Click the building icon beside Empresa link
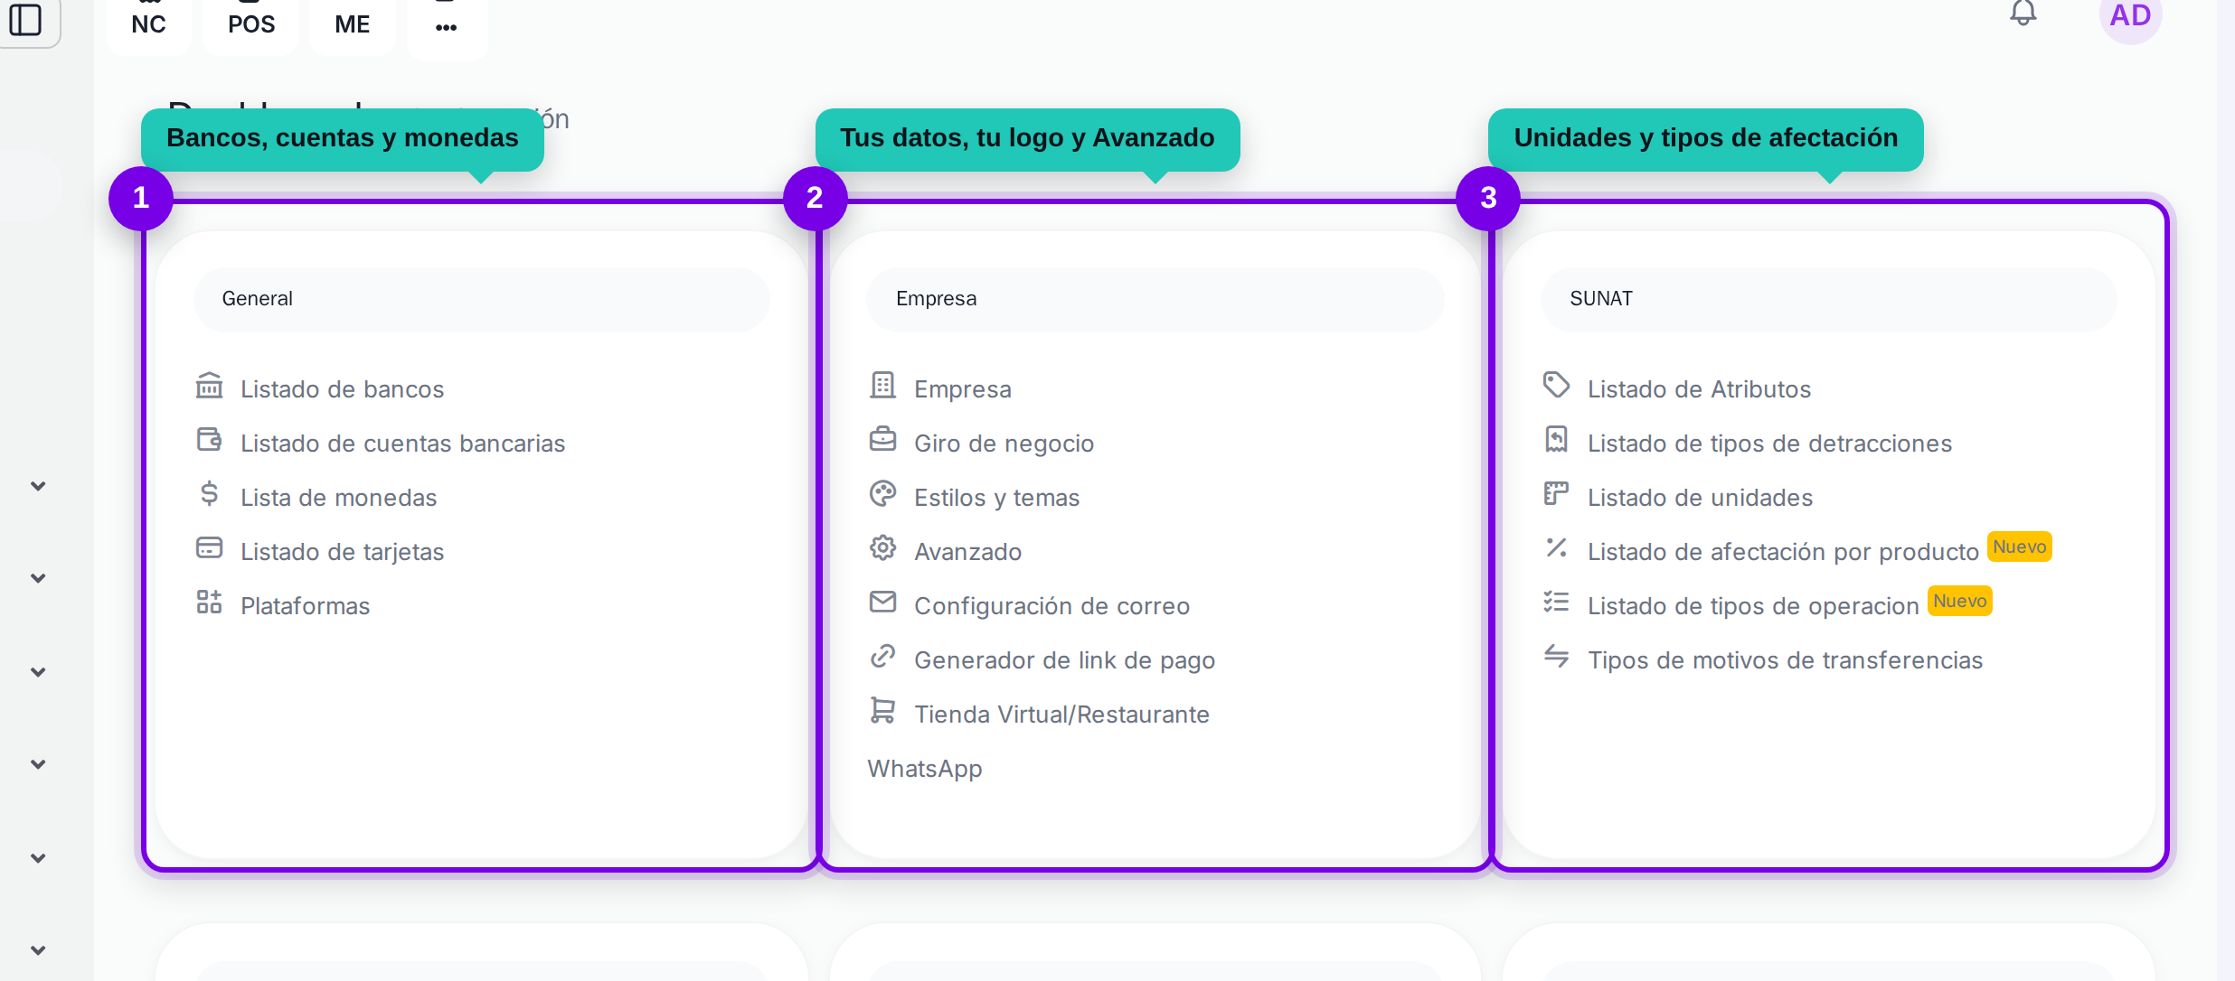 [x=882, y=386]
